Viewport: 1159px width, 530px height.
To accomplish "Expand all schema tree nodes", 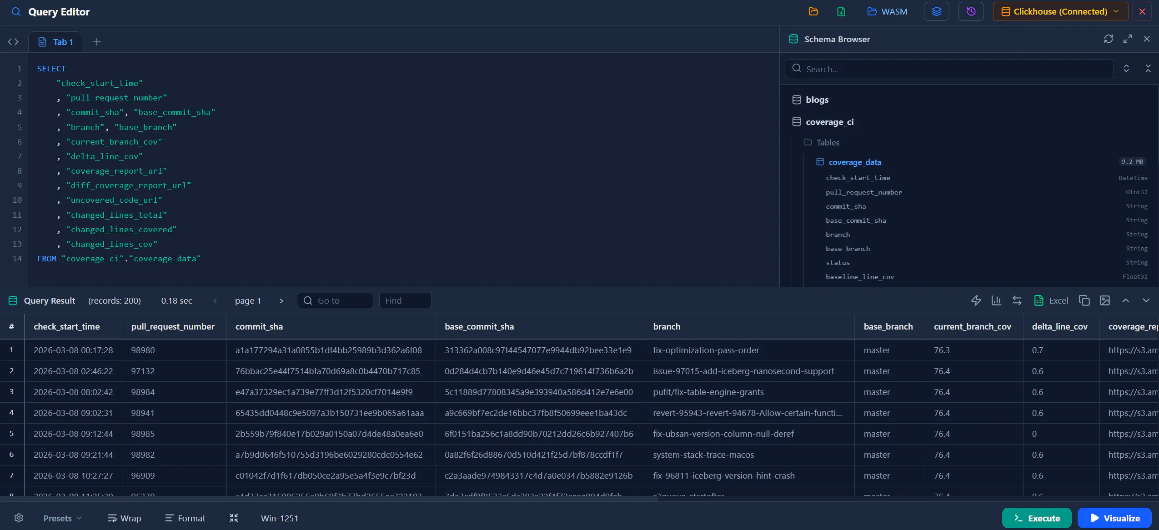I will 1126,68.
